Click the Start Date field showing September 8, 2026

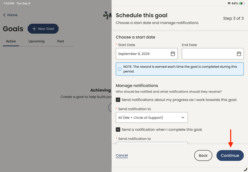point(147,54)
